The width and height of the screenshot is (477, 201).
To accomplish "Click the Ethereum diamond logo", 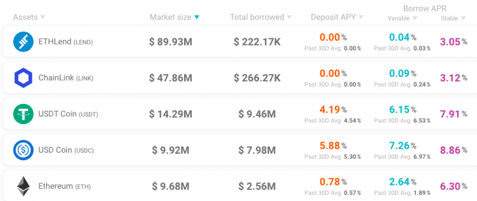I will pyautogui.click(x=23, y=186).
